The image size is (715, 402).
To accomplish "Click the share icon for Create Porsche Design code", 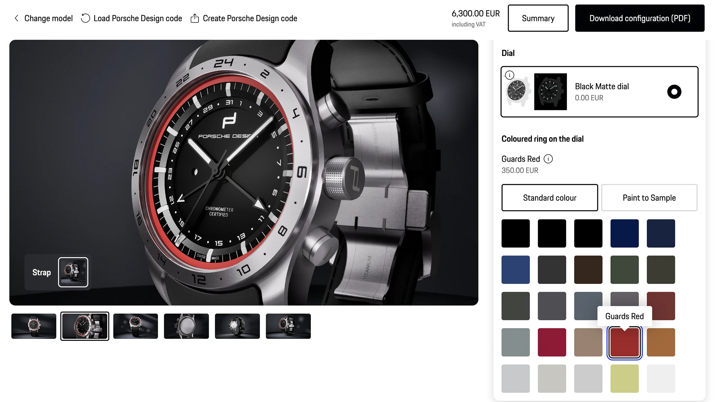I will pyautogui.click(x=195, y=18).
